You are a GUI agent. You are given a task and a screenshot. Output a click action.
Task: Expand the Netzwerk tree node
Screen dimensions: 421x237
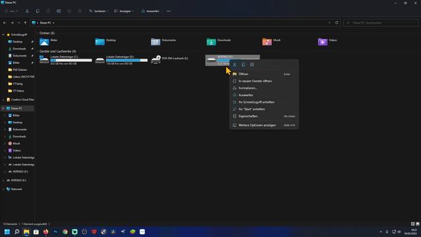click(x=3, y=189)
